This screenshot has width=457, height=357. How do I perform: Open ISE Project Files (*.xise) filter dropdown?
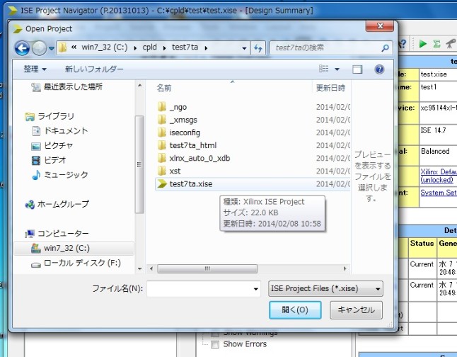pyautogui.click(x=325, y=289)
